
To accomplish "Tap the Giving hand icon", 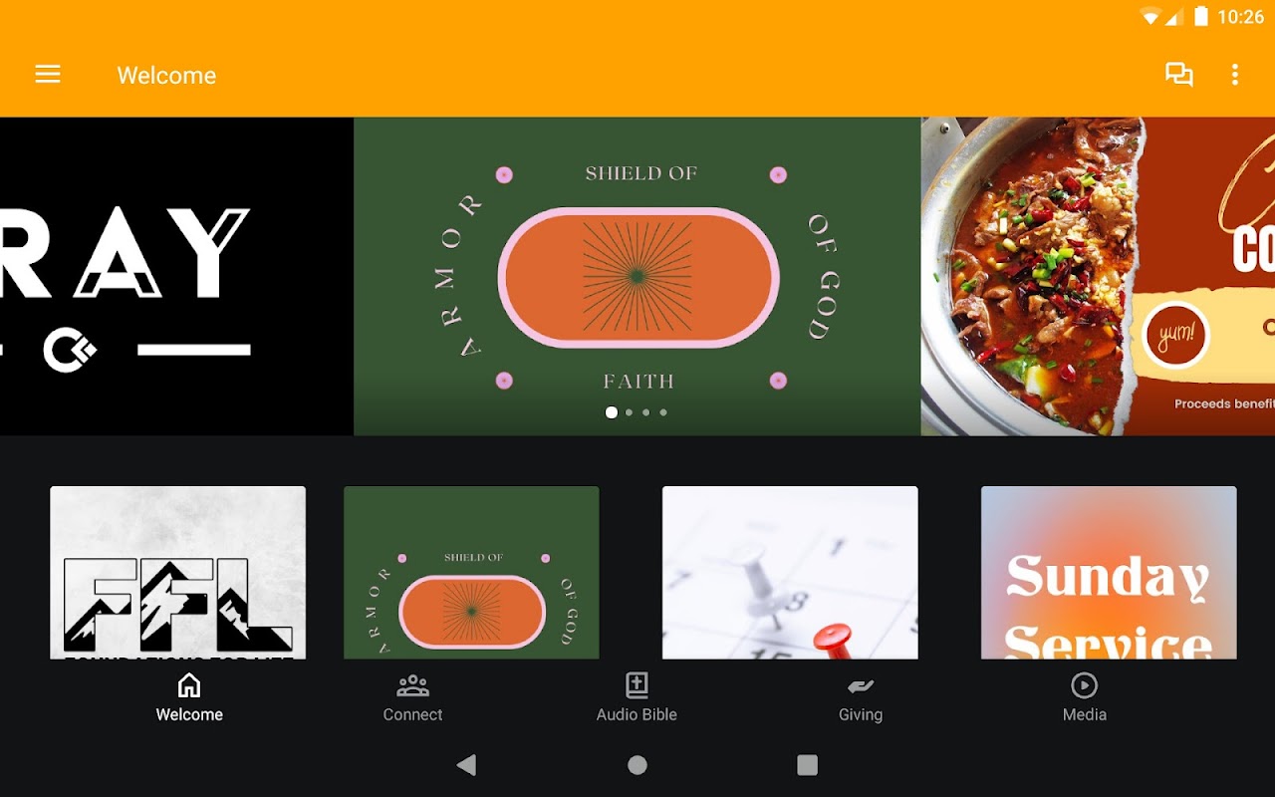I will [x=861, y=685].
